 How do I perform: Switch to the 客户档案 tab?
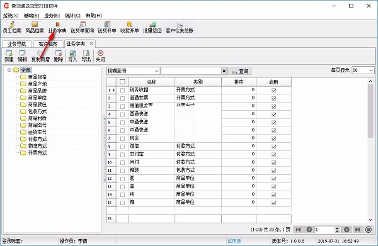(49, 44)
